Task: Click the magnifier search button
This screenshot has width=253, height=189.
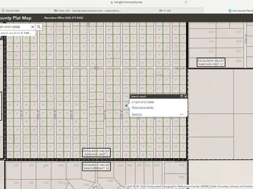Action: (39, 27)
